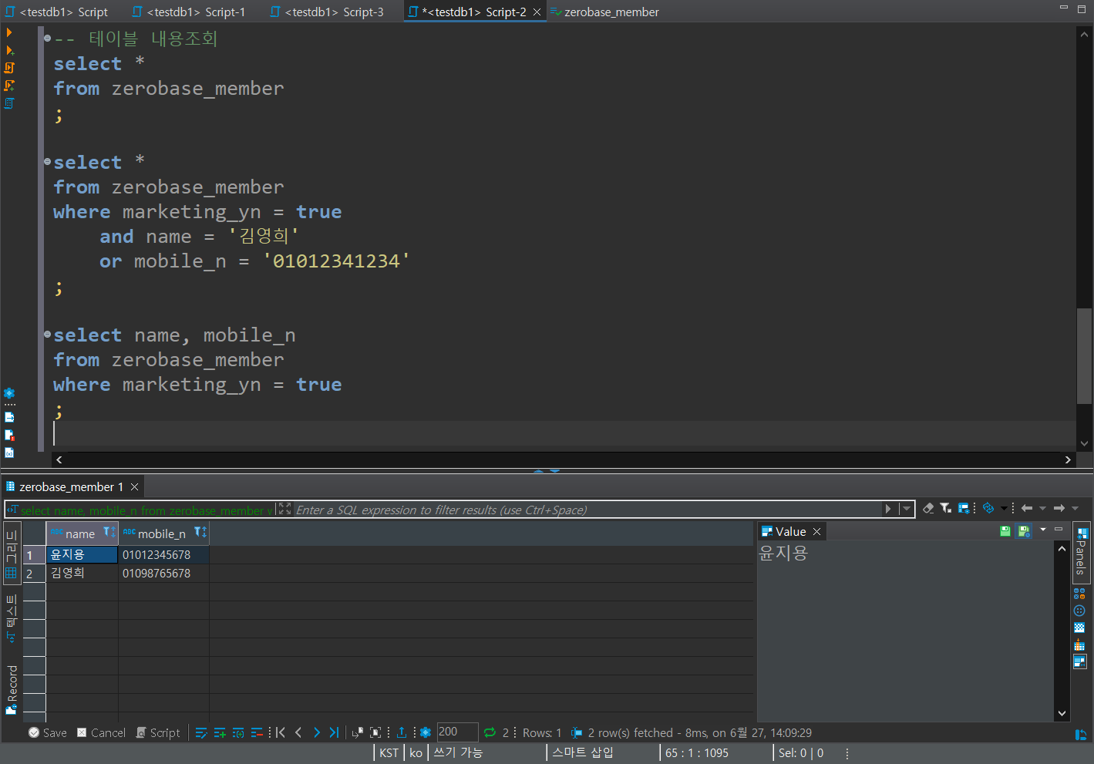
Task: Click the Cancel button
Action: (101, 732)
